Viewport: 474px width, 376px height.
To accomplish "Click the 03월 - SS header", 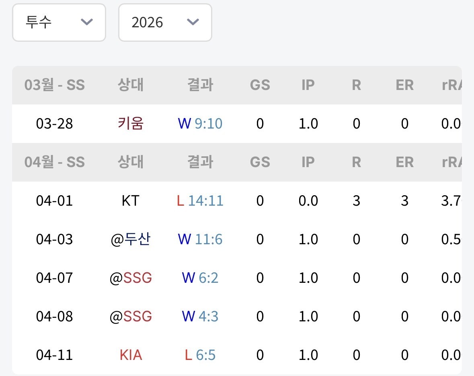I will (55, 85).
